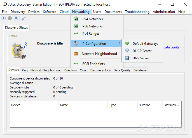This screenshot has height=138, width=192.
Task: Sort by the Type column header
Action: coord(123,105)
